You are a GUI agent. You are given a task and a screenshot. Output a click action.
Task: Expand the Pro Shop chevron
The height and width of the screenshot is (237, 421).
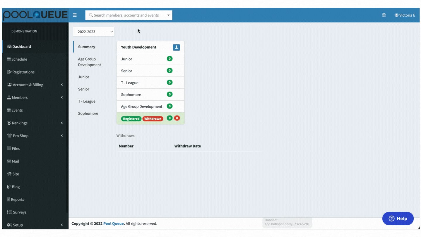point(62,136)
